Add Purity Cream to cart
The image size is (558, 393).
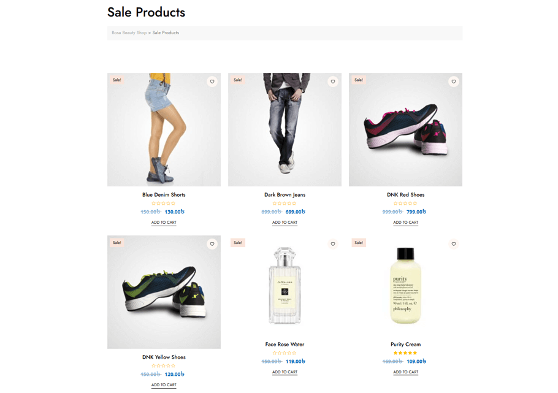[405, 372]
